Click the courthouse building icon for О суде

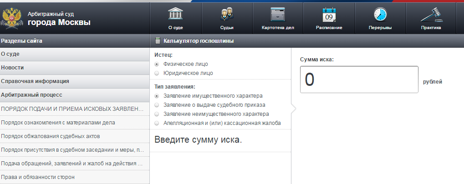coord(176,15)
